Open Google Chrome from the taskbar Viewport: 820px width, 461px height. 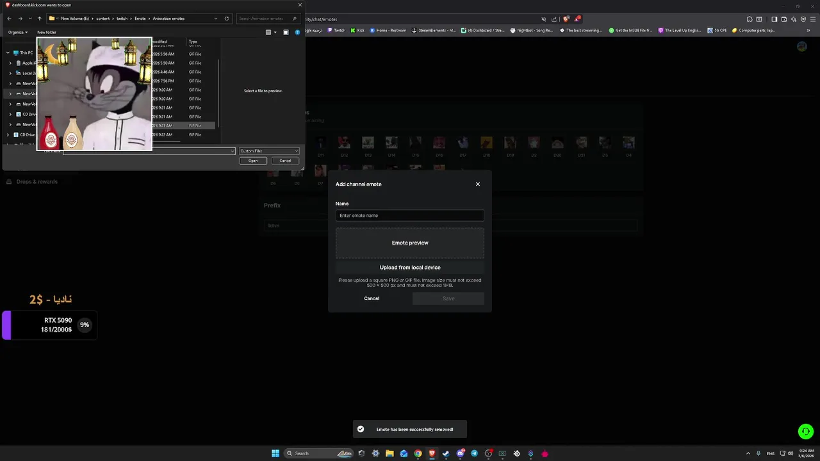pyautogui.click(x=418, y=453)
